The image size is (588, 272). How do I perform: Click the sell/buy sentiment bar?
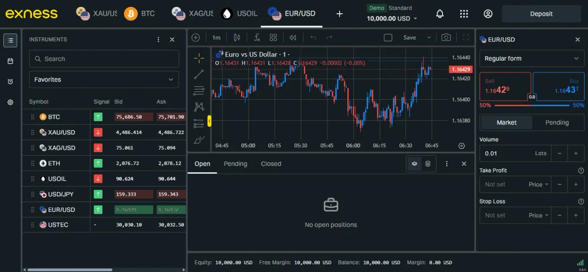pyautogui.click(x=532, y=105)
